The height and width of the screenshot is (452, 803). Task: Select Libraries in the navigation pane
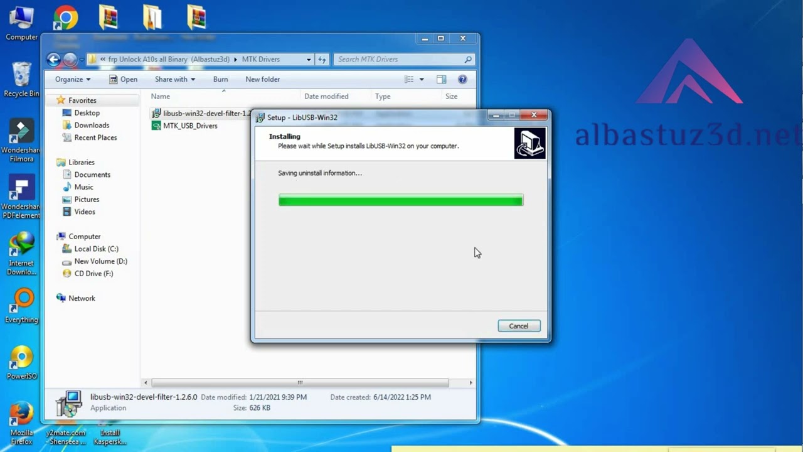81,163
